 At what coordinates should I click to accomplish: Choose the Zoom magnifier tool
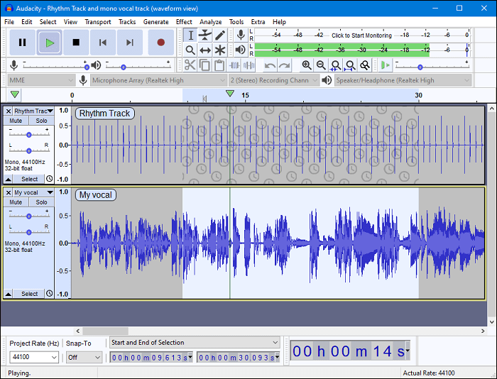(190, 50)
